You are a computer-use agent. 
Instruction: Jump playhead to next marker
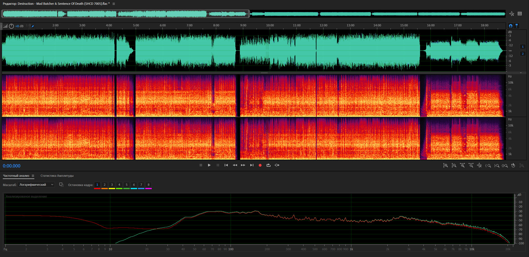click(252, 165)
